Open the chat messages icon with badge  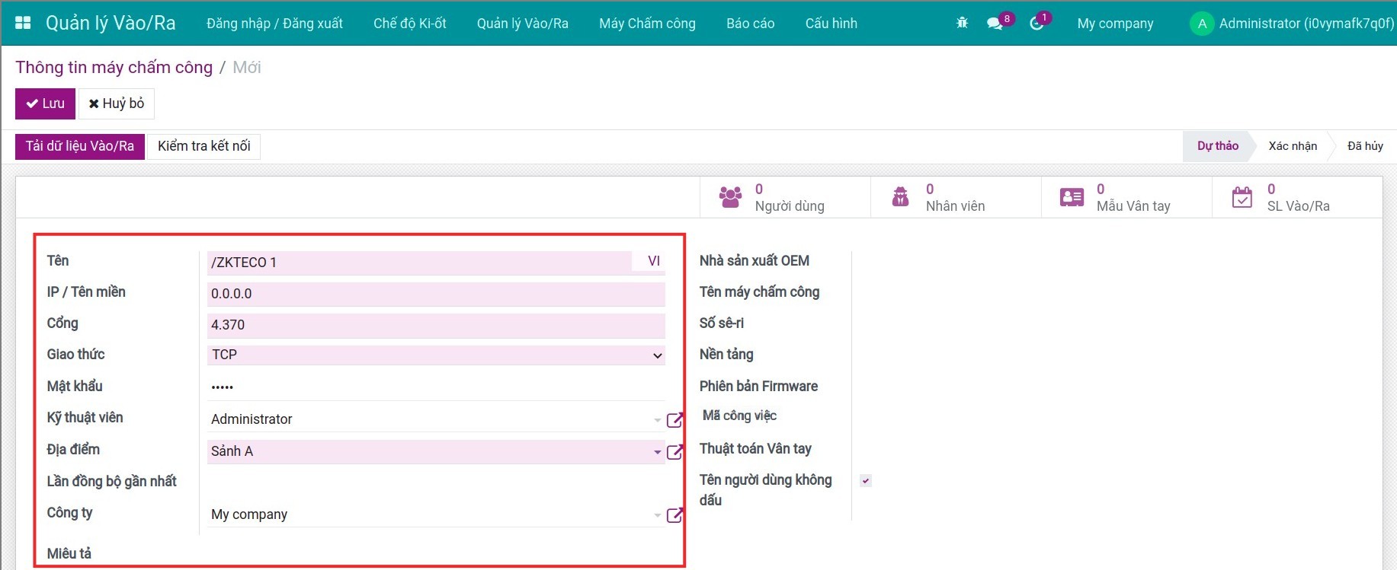[x=995, y=23]
